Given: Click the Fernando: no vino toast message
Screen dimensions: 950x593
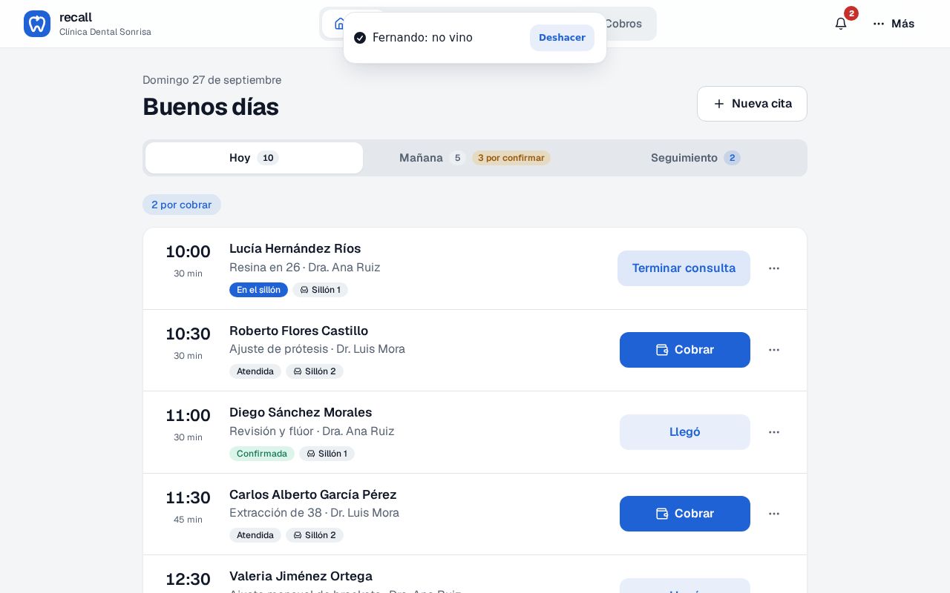Looking at the screenshot, I should click(x=422, y=38).
